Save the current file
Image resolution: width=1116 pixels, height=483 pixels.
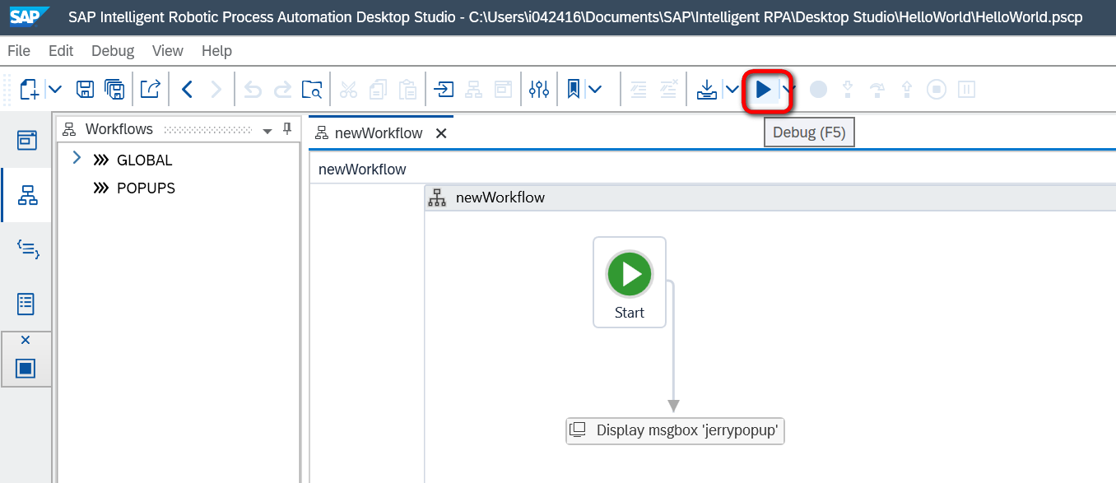pos(85,89)
